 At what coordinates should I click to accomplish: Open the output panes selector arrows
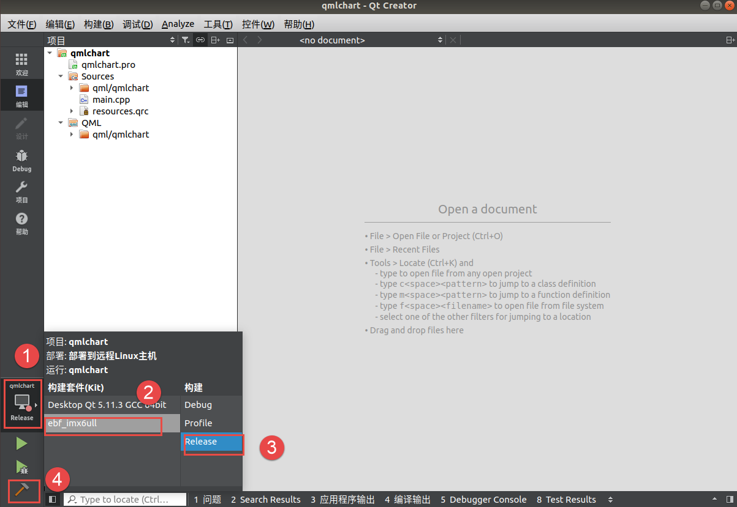610,500
